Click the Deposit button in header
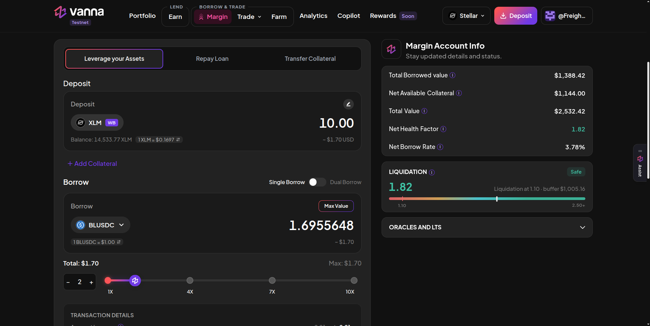650x326 pixels. 516,16
